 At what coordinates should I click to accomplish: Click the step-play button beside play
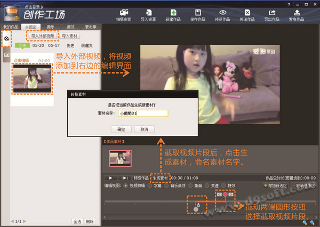[x=124, y=178]
